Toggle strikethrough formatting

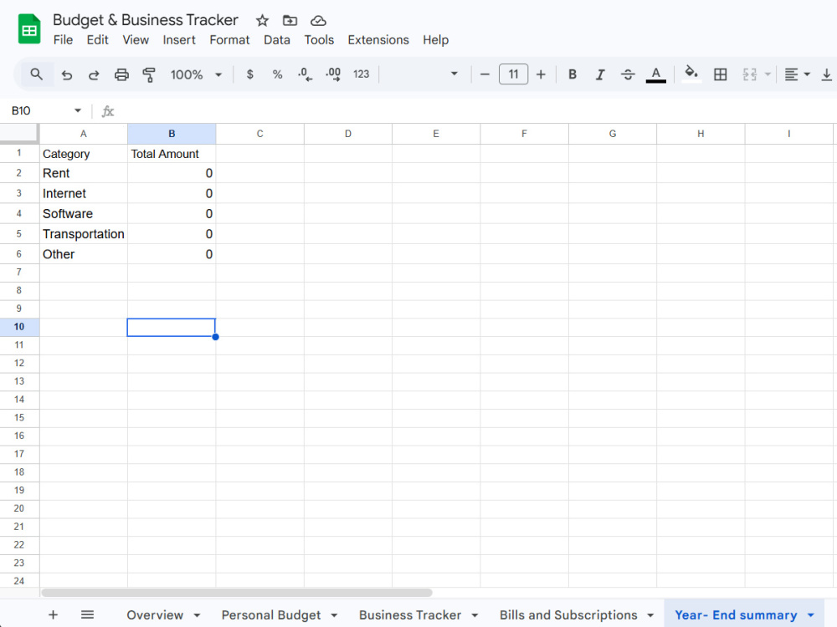(x=628, y=74)
